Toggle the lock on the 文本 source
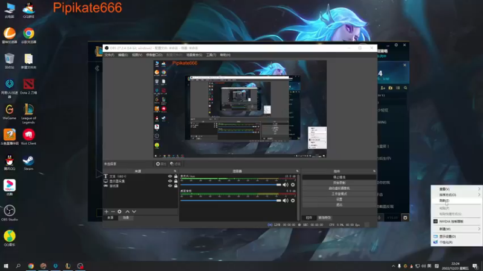The image size is (483, 271). [176, 176]
